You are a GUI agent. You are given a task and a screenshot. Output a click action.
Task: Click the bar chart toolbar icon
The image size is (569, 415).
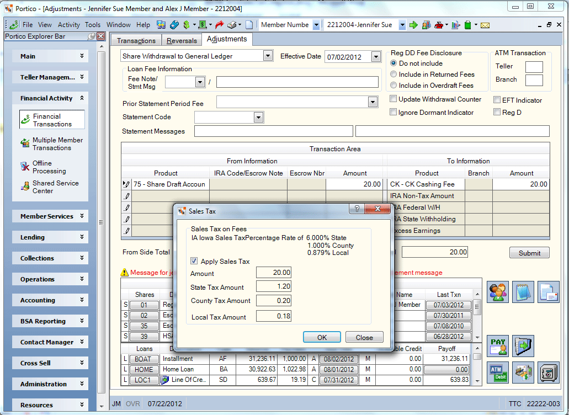(x=456, y=25)
